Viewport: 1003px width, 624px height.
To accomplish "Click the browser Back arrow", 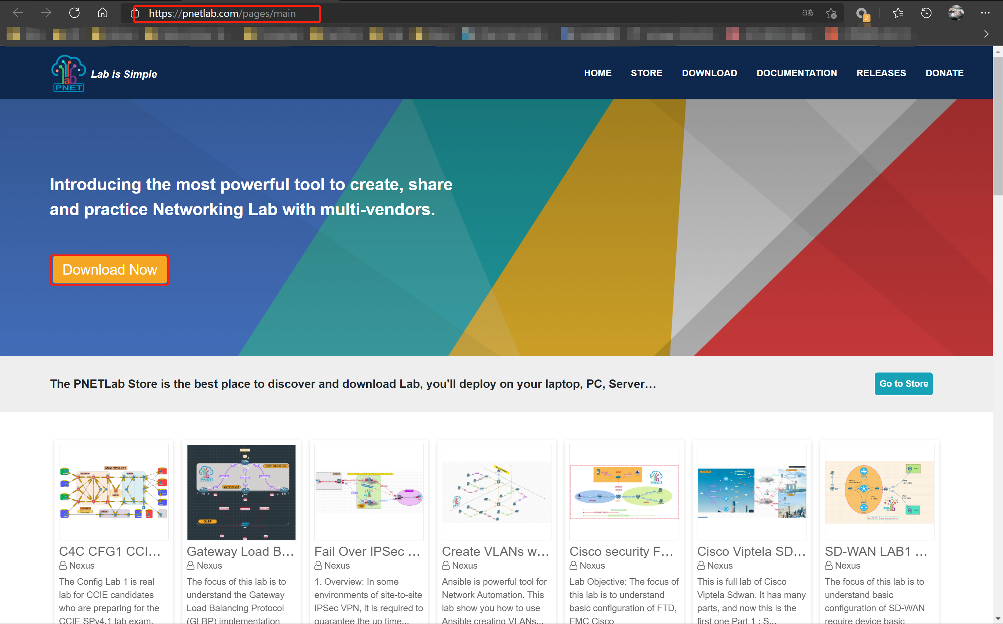I will pyautogui.click(x=18, y=13).
